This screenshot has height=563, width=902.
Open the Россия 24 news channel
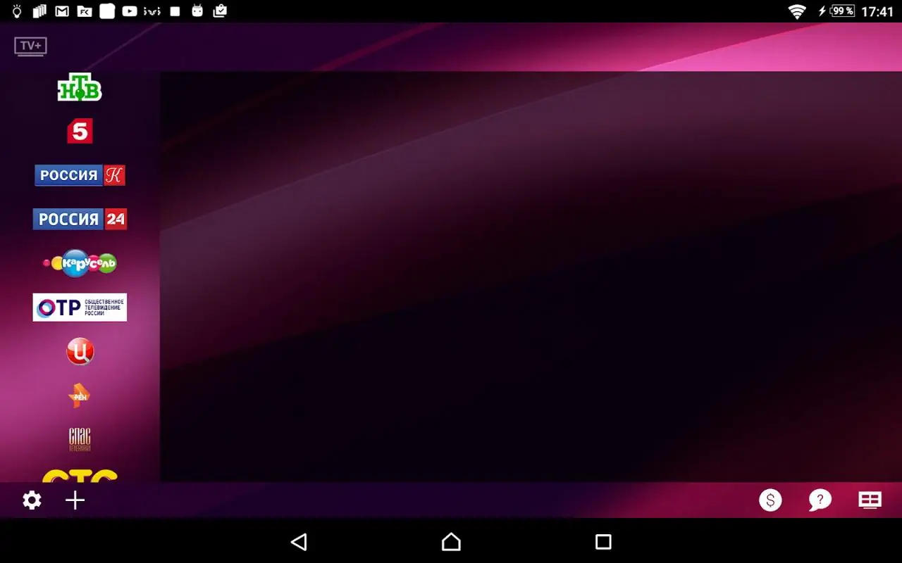(80, 219)
